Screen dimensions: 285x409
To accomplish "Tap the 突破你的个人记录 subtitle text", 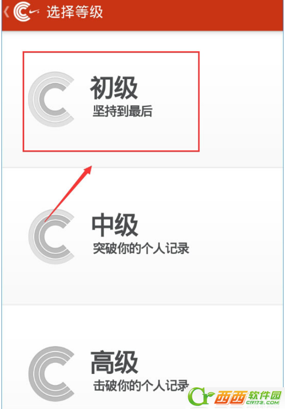I will 141,248.
